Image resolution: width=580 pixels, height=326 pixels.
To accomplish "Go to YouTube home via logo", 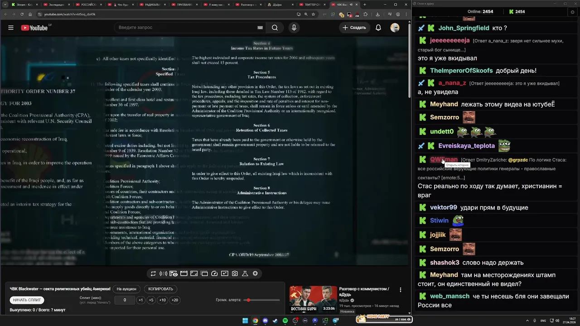I will pyautogui.click(x=34, y=28).
